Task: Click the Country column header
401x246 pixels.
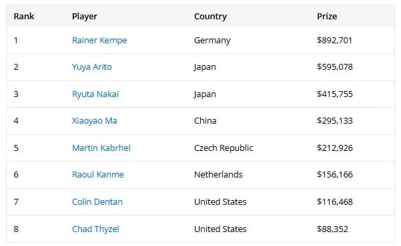Action: click(210, 17)
